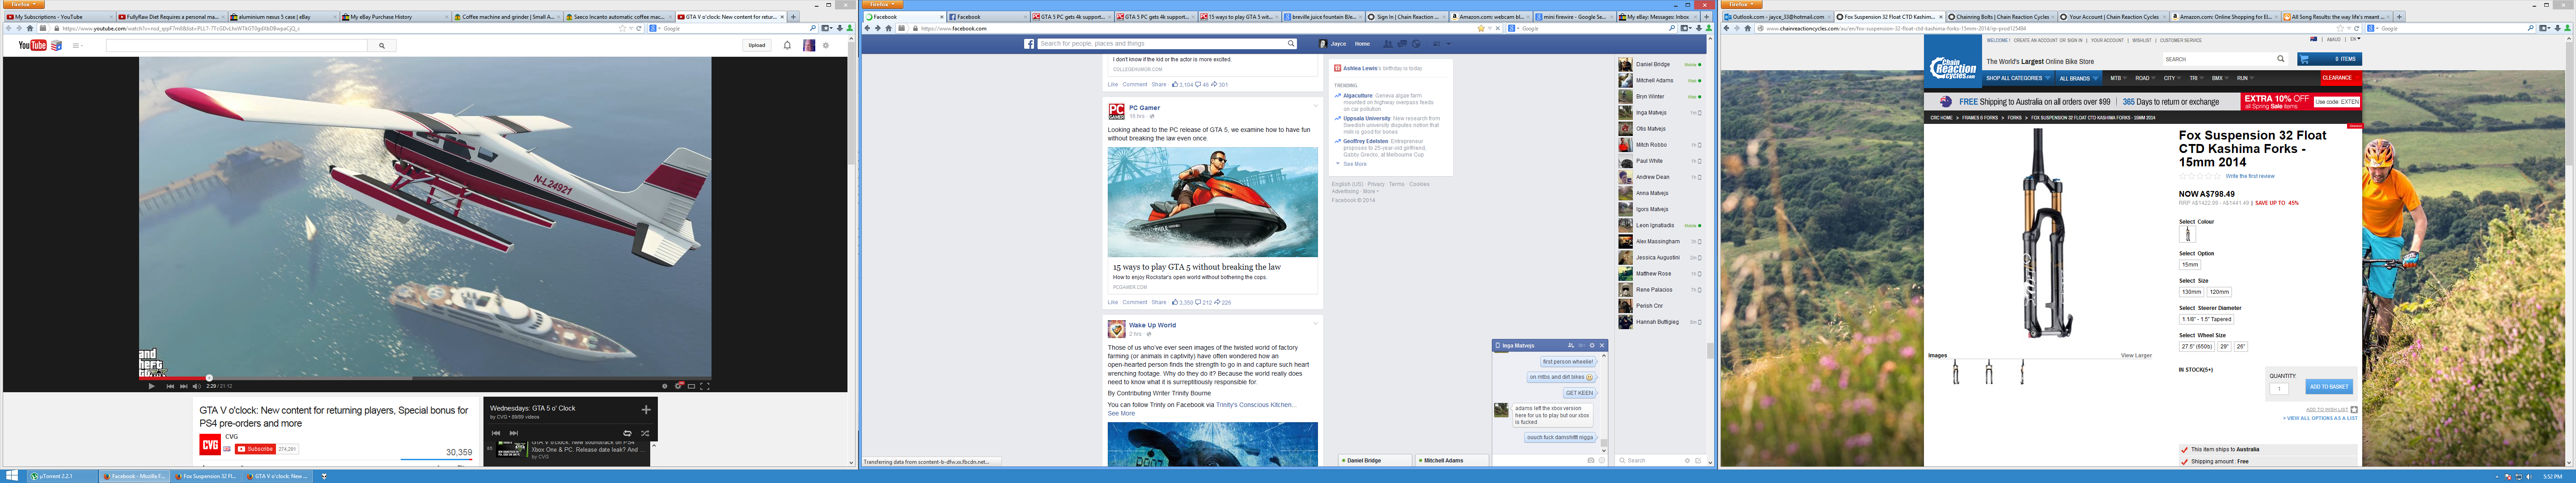Add Wednesdays GTA 5 o'Clock playlist
2576x483 pixels.
click(x=646, y=409)
